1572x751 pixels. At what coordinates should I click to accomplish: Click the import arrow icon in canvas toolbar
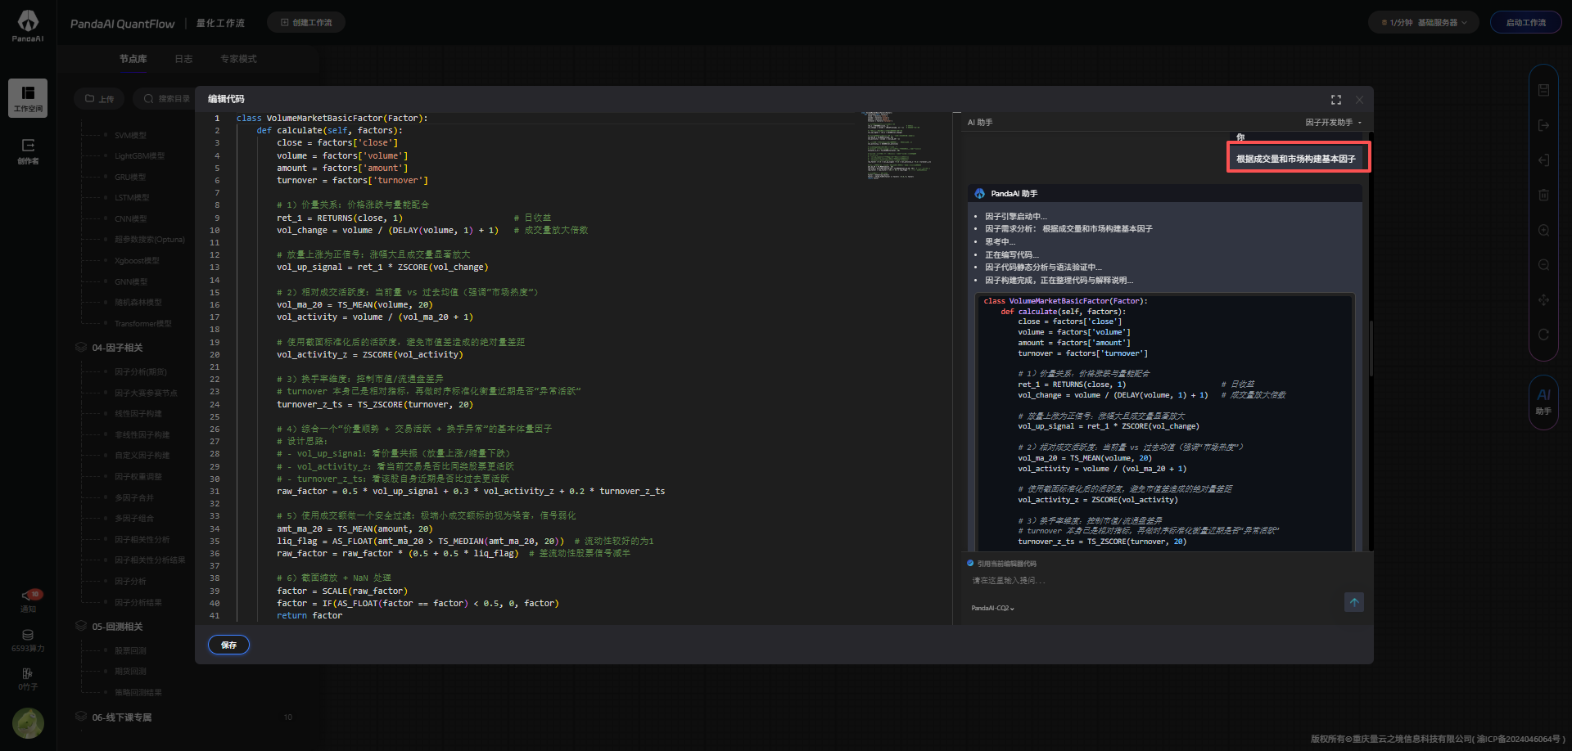1543,160
